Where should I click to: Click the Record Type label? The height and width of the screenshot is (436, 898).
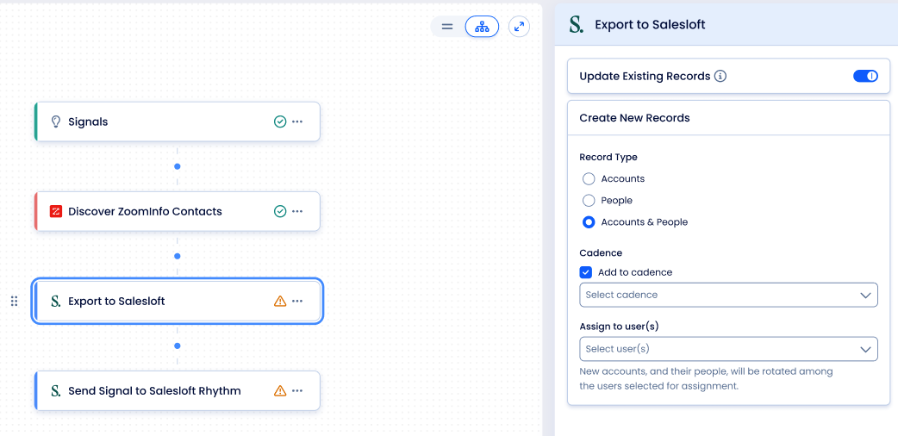pos(608,157)
